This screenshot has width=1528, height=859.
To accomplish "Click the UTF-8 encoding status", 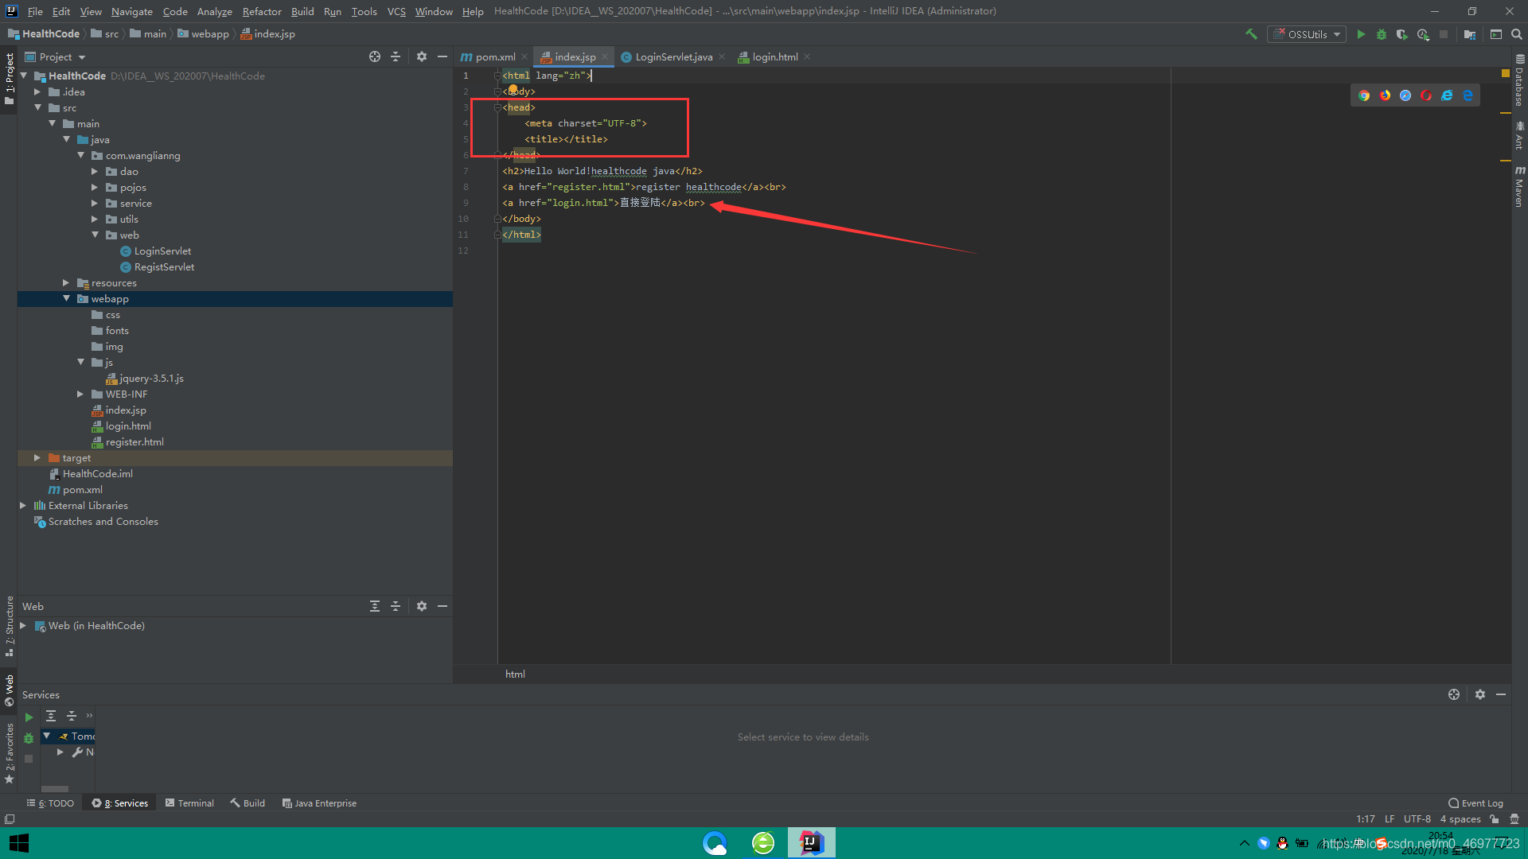I will 1417,819.
